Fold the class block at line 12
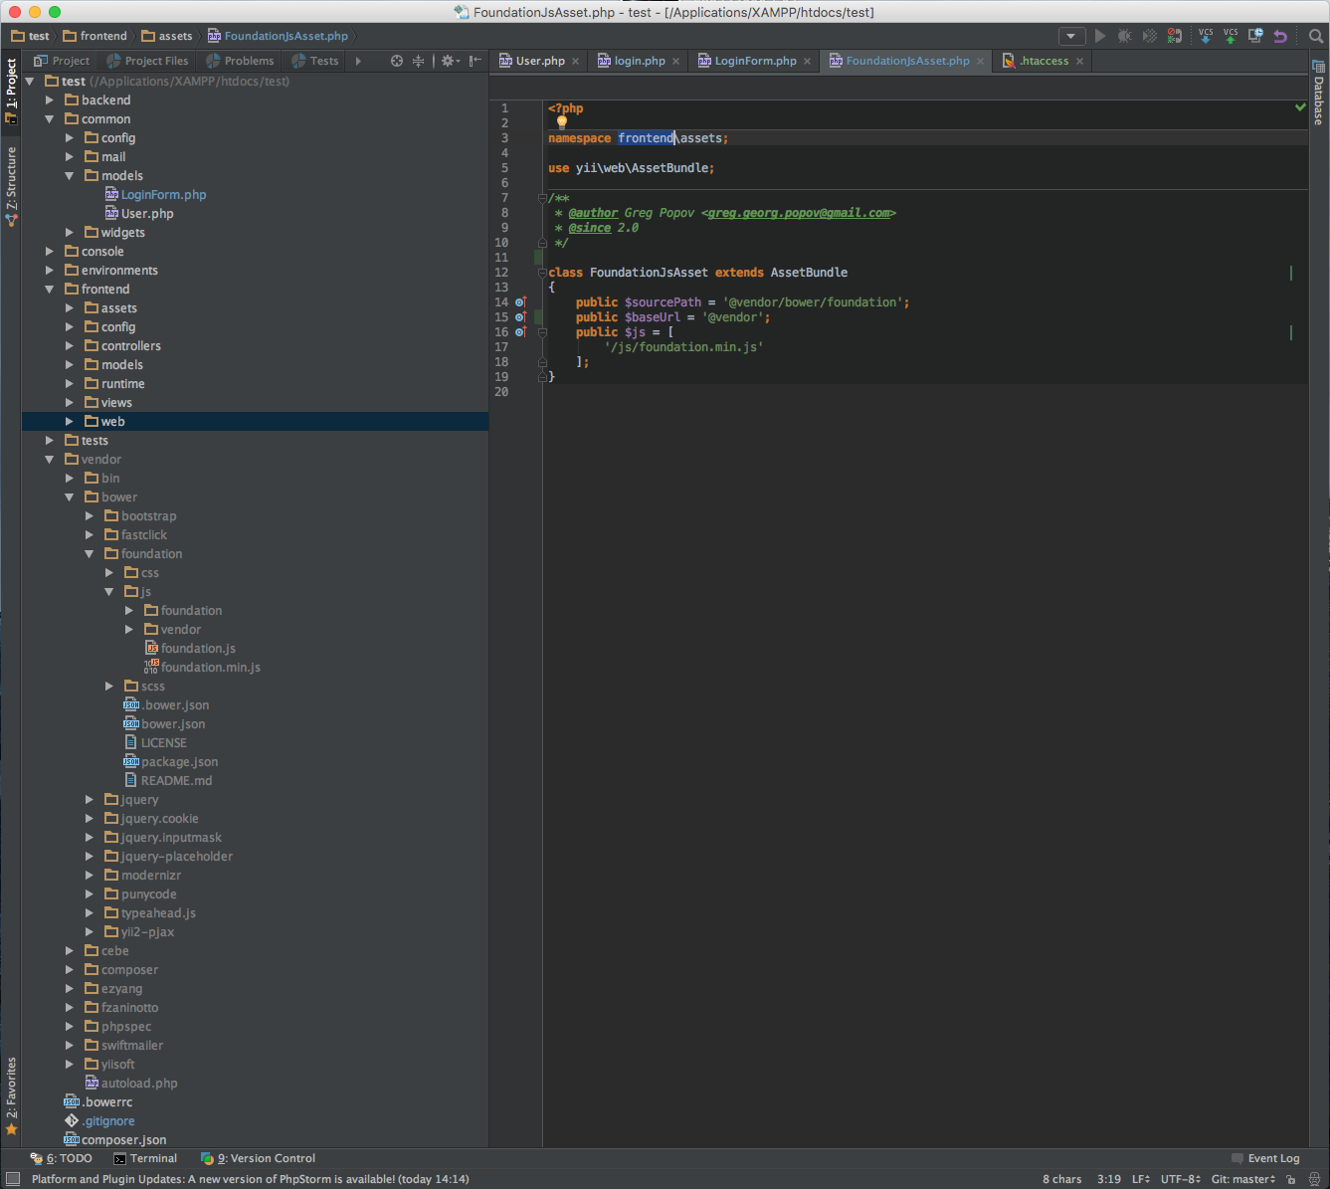Viewport: 1330px width, 1189px height. click(x=542, y=273)
